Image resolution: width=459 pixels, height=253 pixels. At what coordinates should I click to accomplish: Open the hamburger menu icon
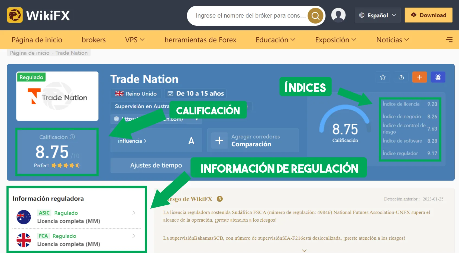(x=449, y=40)
